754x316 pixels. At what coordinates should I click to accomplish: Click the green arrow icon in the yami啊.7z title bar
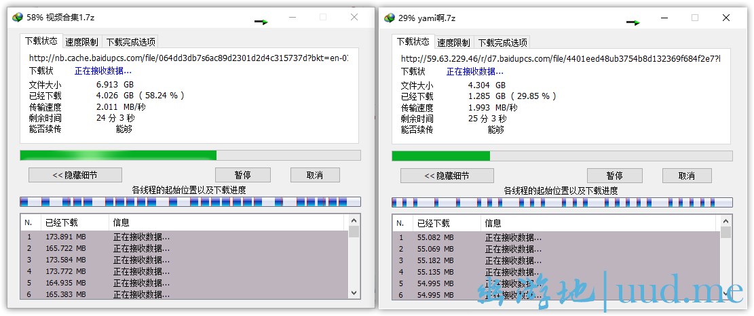pos(633,22)
